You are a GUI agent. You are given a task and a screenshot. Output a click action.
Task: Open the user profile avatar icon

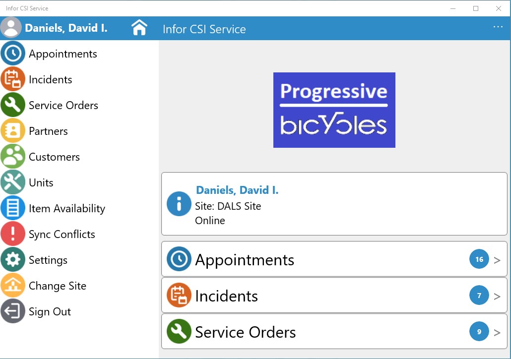pyautogui.click(x=11, y=28)
